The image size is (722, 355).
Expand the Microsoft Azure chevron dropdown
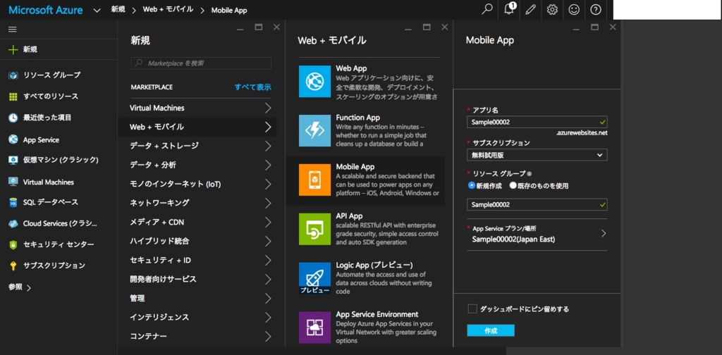(97, 10)
